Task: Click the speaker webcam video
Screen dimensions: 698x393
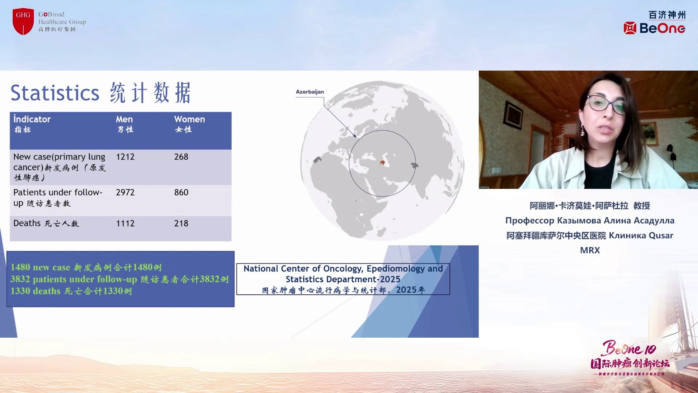Action: coord(588,130)
